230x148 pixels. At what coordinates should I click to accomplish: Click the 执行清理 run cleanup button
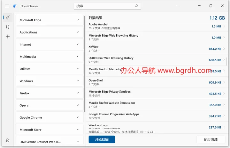(x=211, y=139)
